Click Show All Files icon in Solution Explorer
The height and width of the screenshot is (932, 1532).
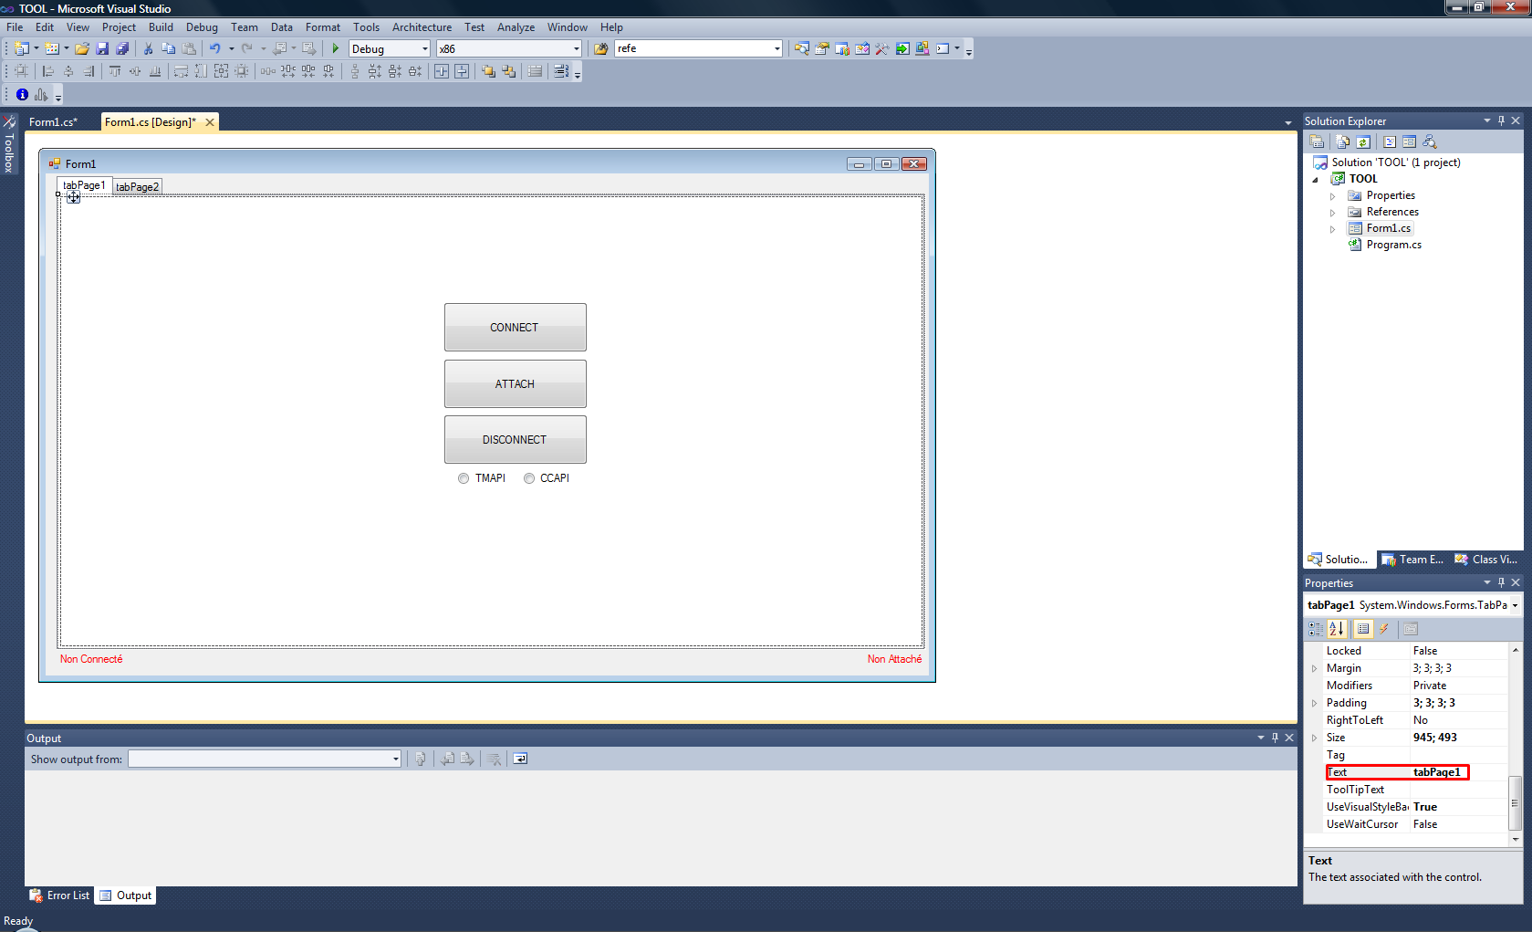(x=1342, y=141)
